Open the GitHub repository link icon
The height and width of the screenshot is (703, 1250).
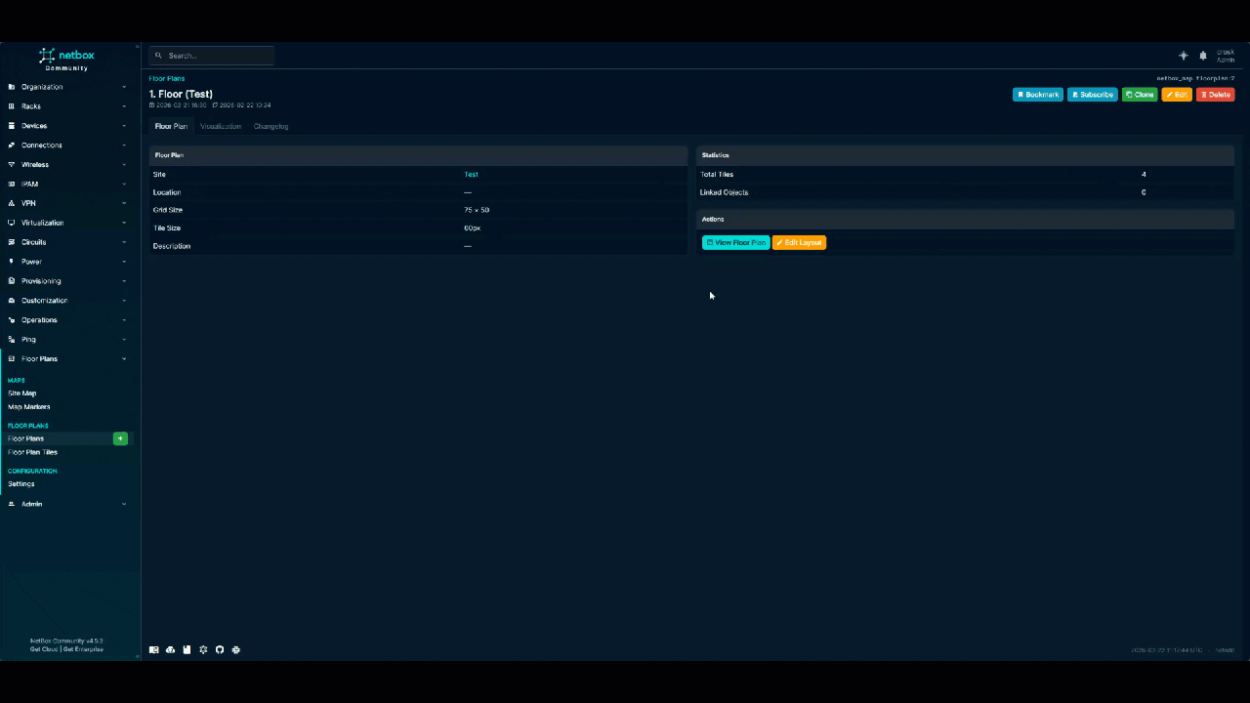219,649
